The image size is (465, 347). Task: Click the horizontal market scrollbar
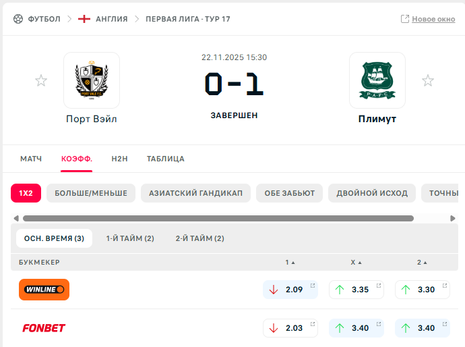point(218,218)
